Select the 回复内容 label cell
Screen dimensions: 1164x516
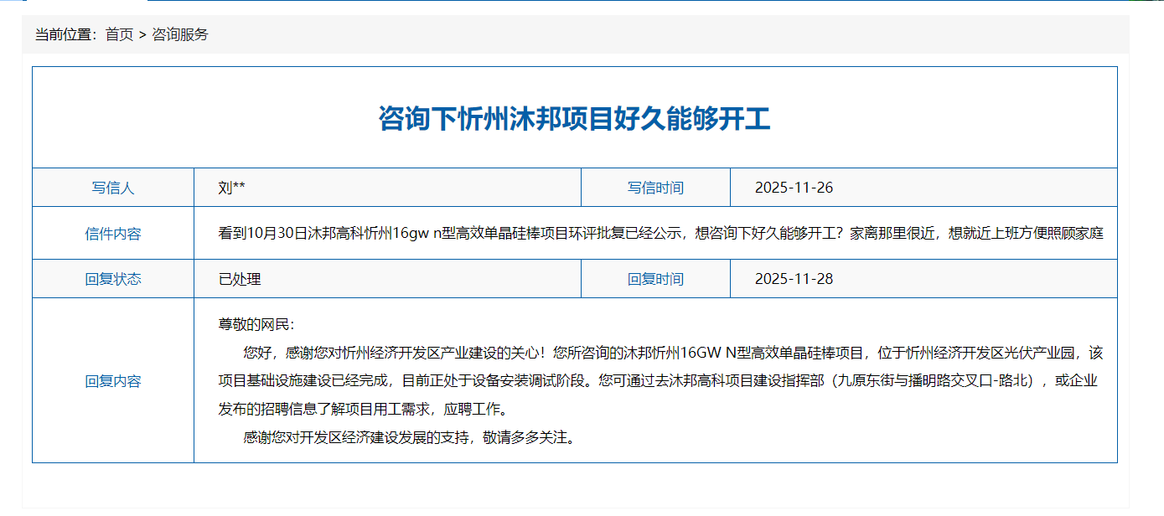coord(113,381)
